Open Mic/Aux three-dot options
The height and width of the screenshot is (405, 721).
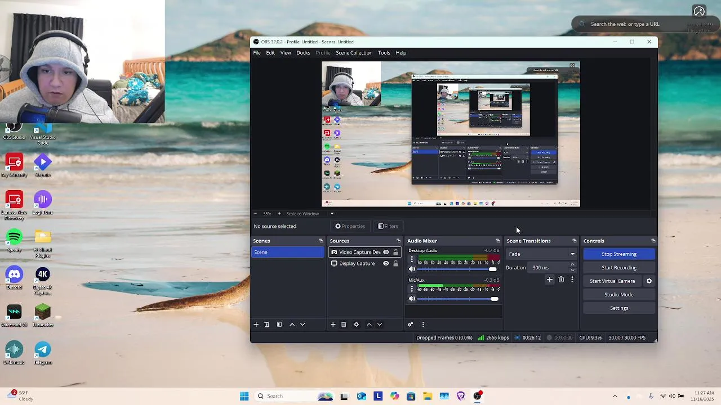point(412,289)
